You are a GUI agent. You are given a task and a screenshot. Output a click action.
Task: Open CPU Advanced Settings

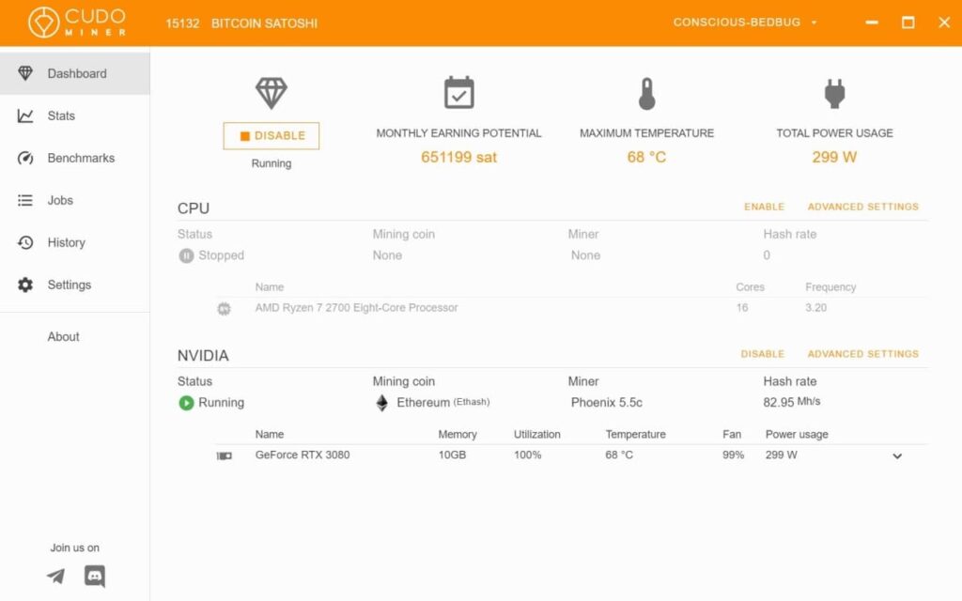click(862, 207)
